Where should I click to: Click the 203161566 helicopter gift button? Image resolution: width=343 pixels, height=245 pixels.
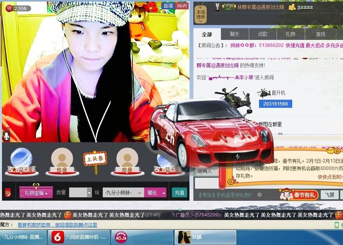pyautogui.click(x=275, y=104)
